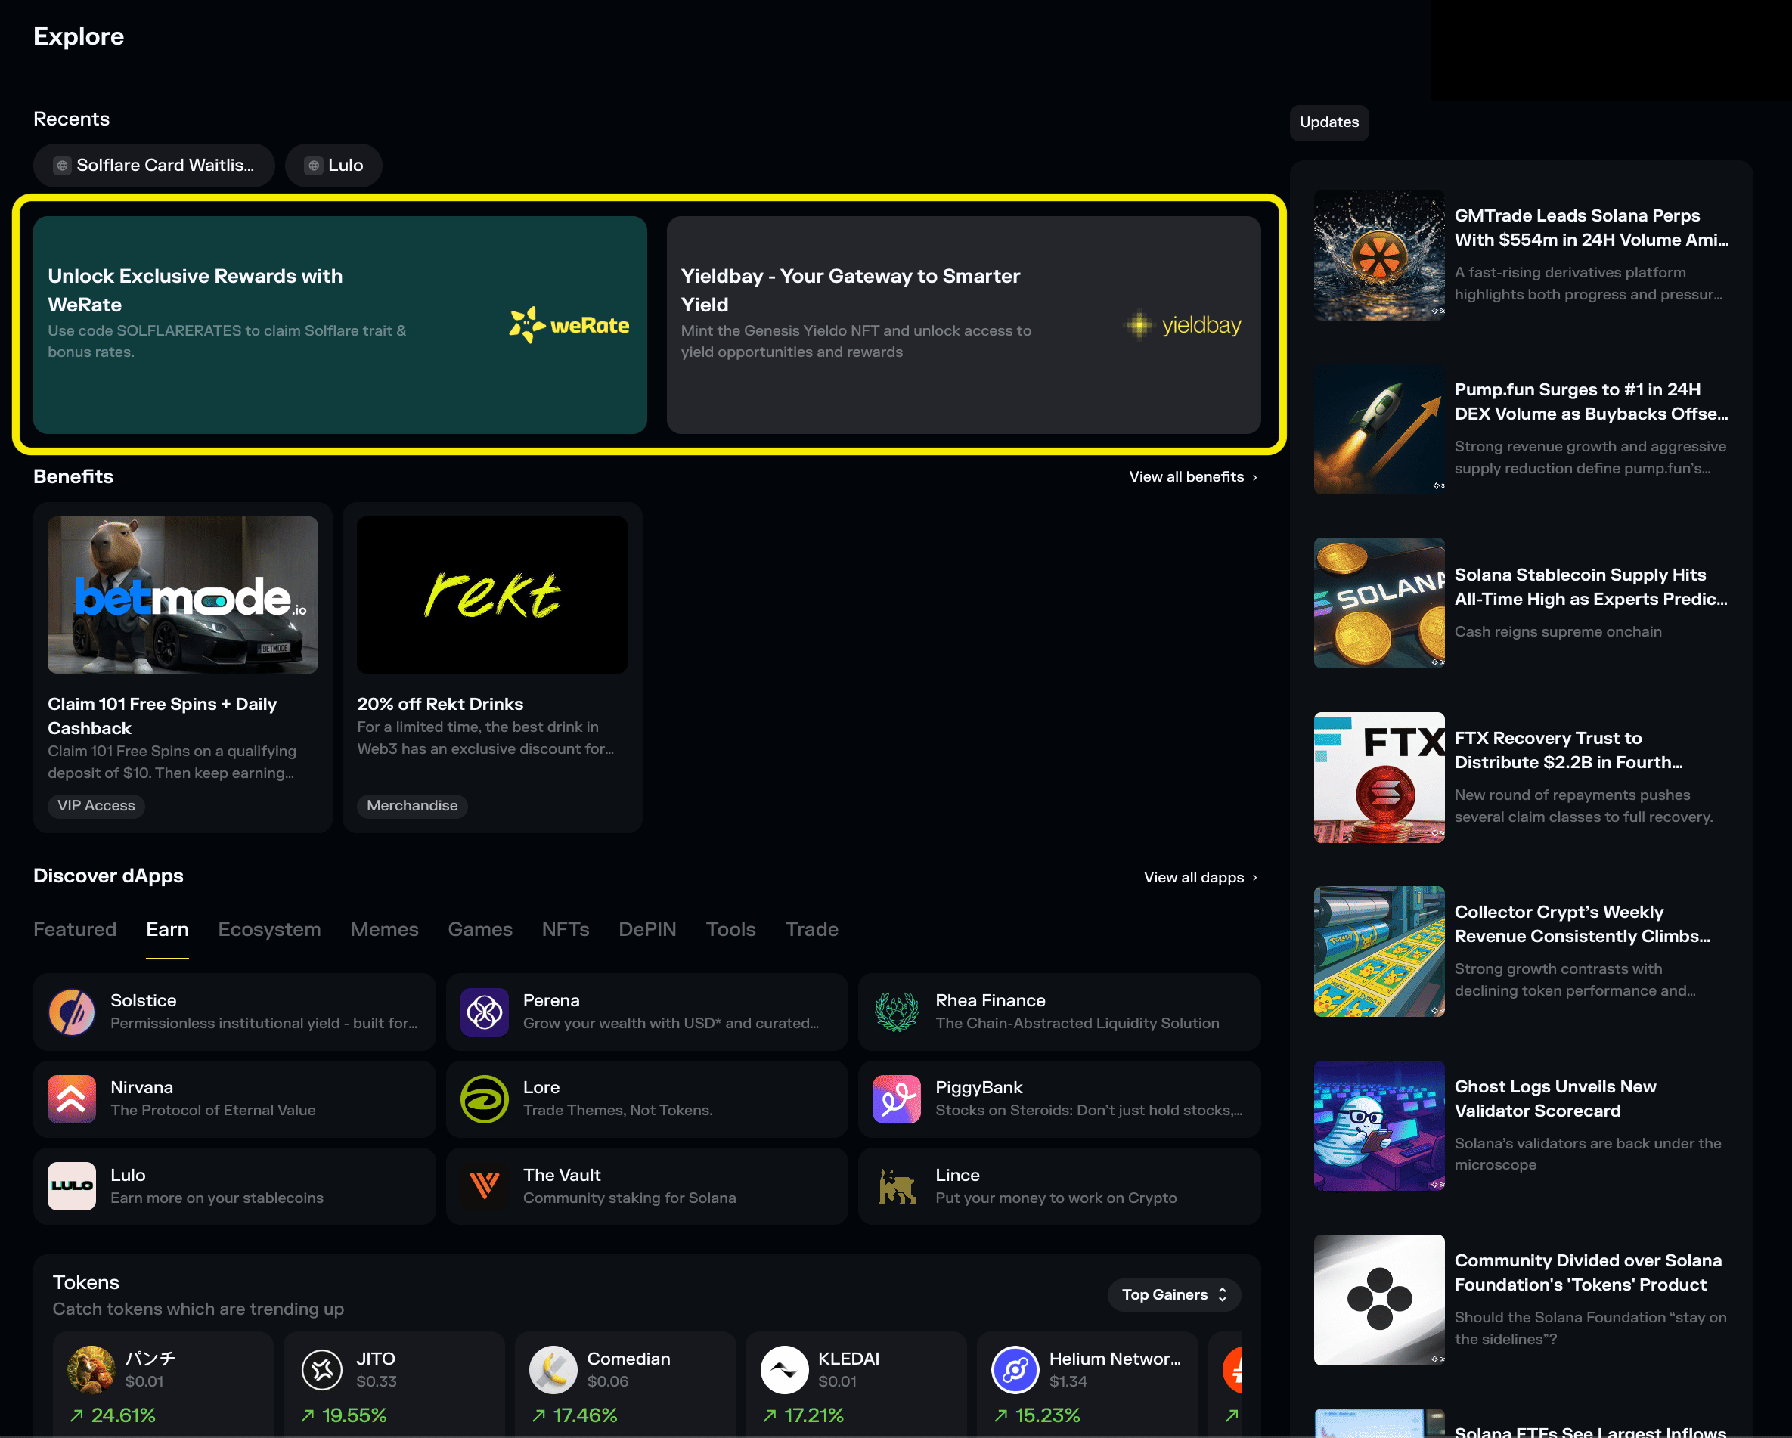Click globe icon in Solflare Card Waitlist chip
1792x1438 pixels.
click(x=61, y=166)
